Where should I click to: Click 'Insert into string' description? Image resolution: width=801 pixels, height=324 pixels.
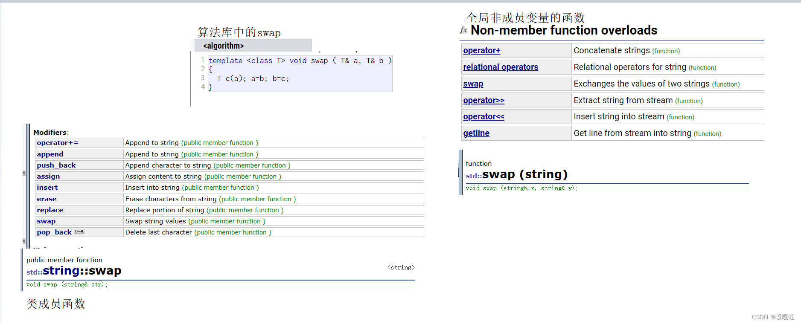(x=152, y=188)
